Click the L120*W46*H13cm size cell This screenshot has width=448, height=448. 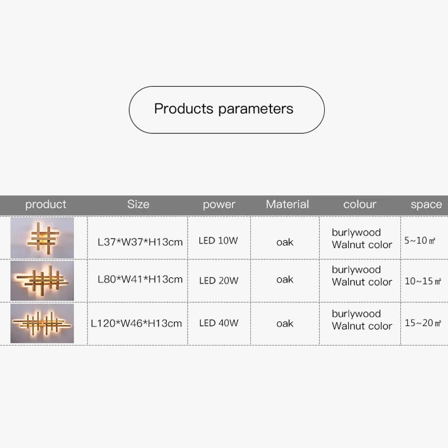pyautogui.click(x=137, y=323)
